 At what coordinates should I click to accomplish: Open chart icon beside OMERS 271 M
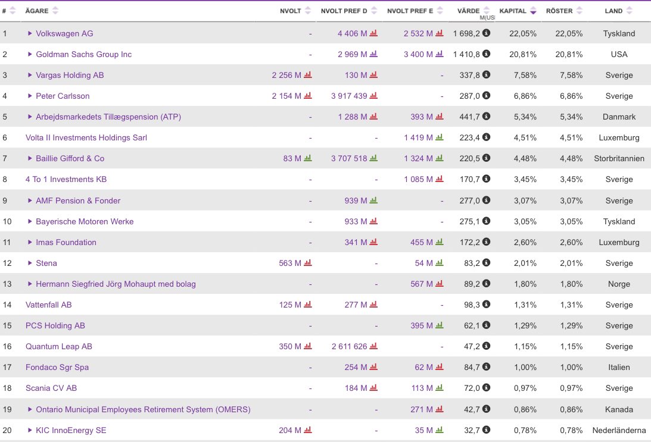pos(440,409)
